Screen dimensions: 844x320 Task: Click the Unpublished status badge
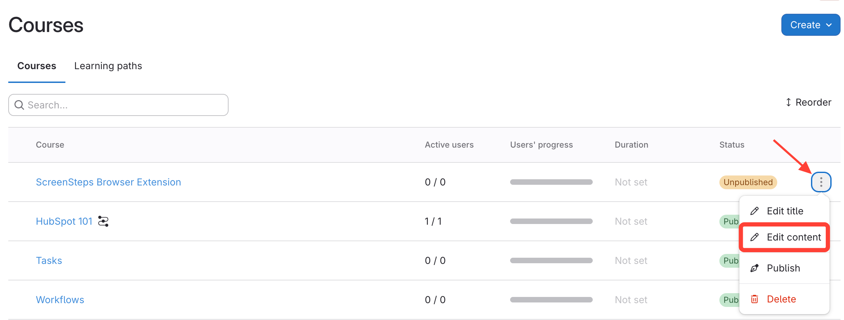pyautogui.click(x=748, y=182)
